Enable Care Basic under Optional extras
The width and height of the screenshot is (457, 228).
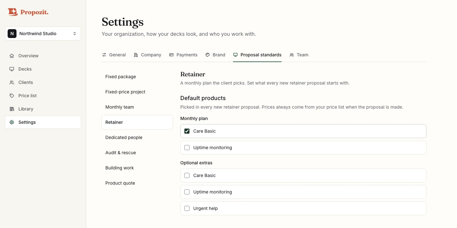pyautogui.click(x=187, y=175)
